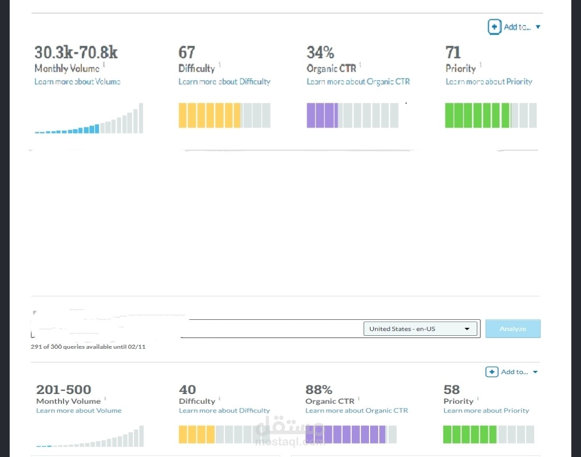
Task: Click the yellow Difficulty 67 score bar
Action: coord(224,116)
